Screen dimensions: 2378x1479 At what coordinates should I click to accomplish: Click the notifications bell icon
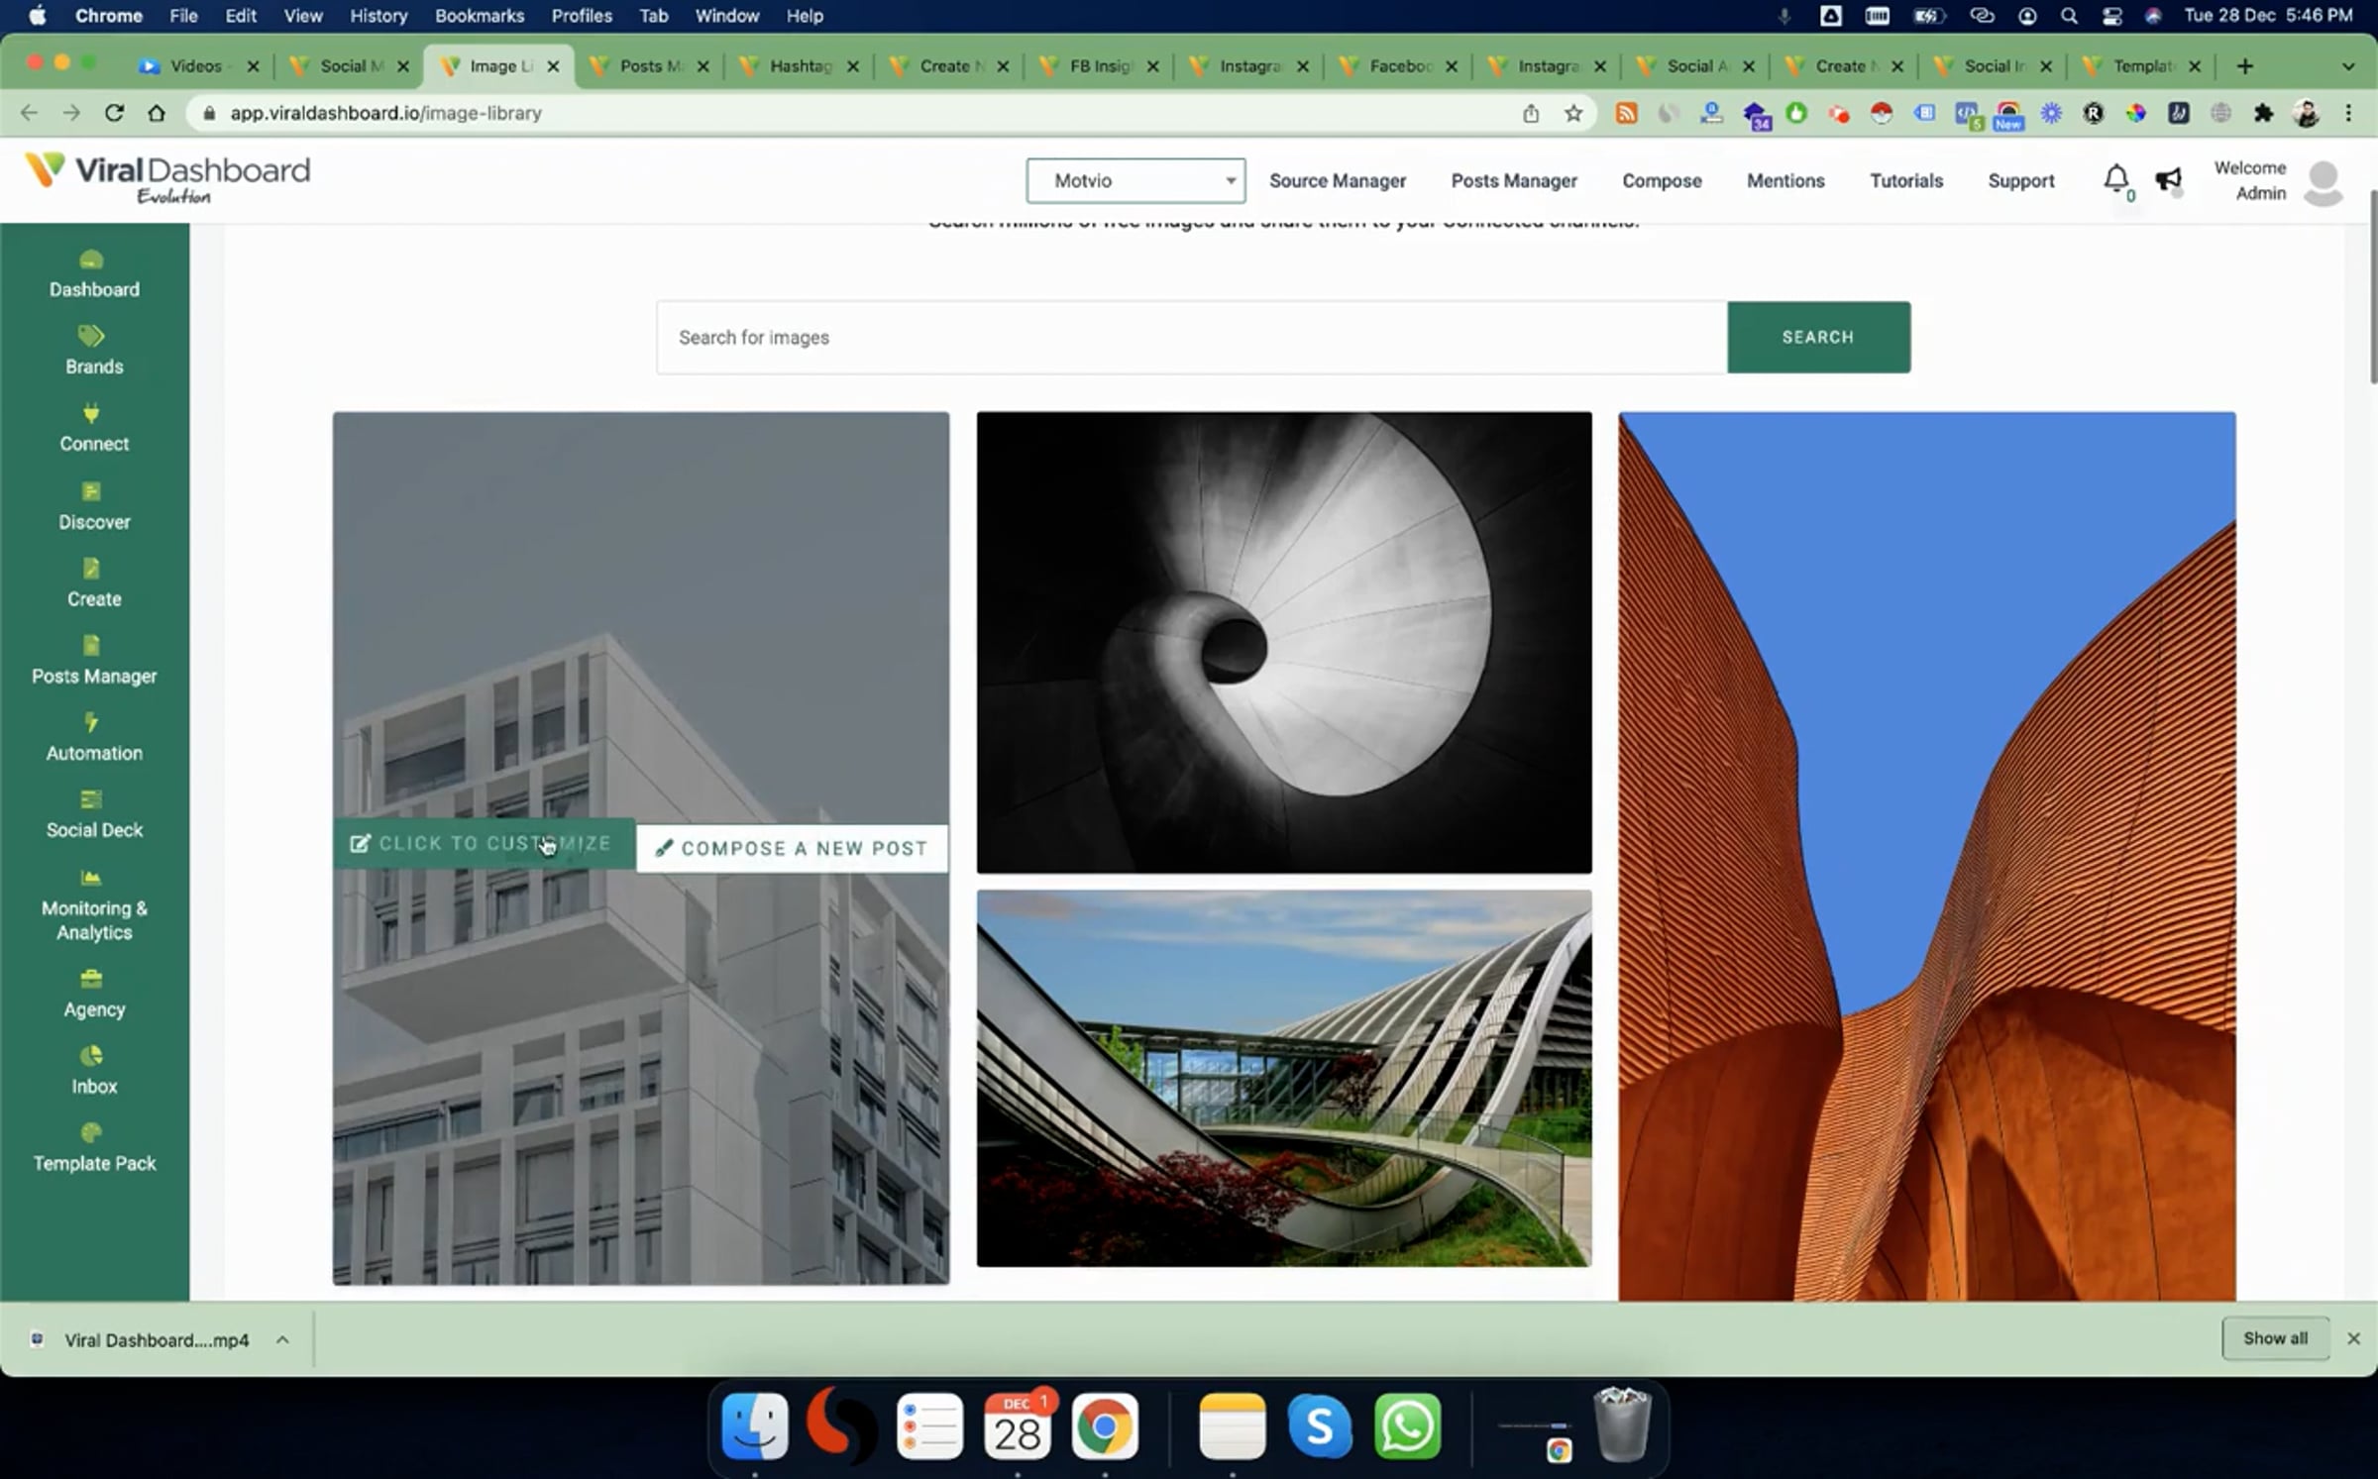click(2115, 178)
